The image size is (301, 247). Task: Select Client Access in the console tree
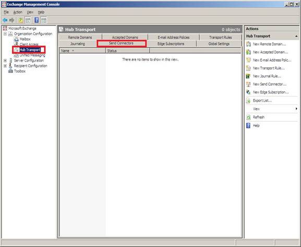coord(29,44)
